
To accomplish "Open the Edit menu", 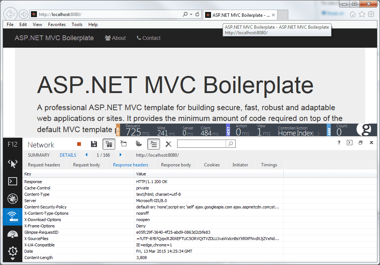I will click(23, 25).
